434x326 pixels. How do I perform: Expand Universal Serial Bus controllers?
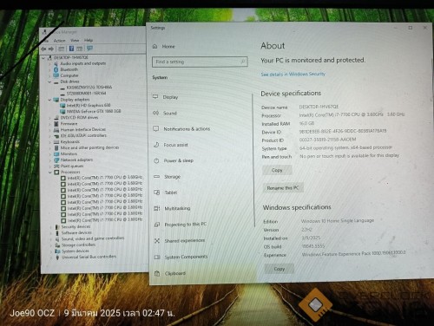(x=51, y=258)
